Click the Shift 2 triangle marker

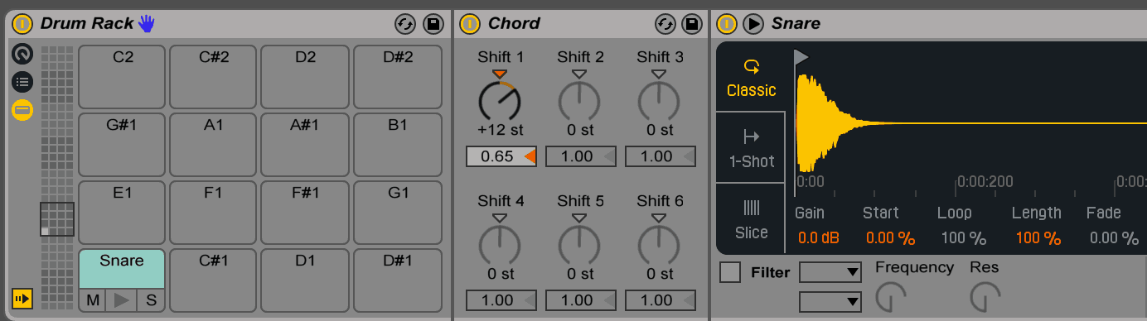tap(579, 74)
